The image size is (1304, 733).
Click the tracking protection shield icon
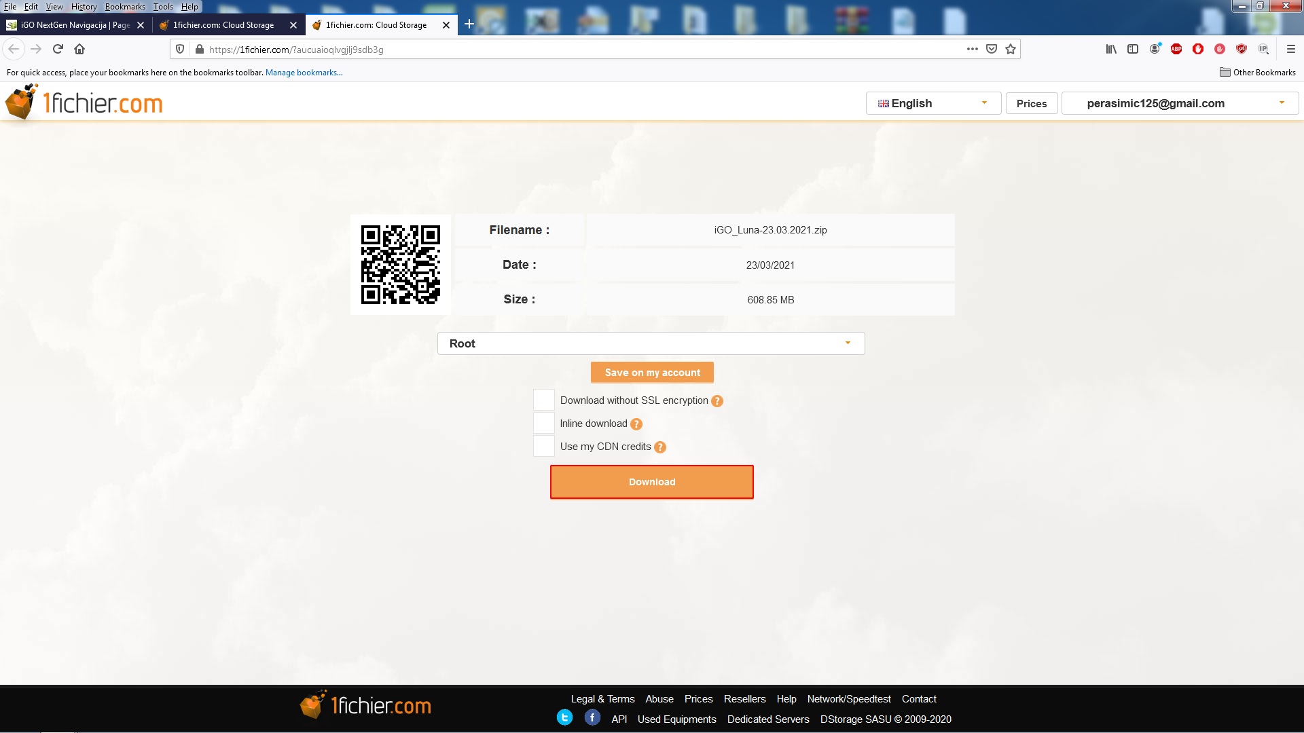tap(180, 49)
